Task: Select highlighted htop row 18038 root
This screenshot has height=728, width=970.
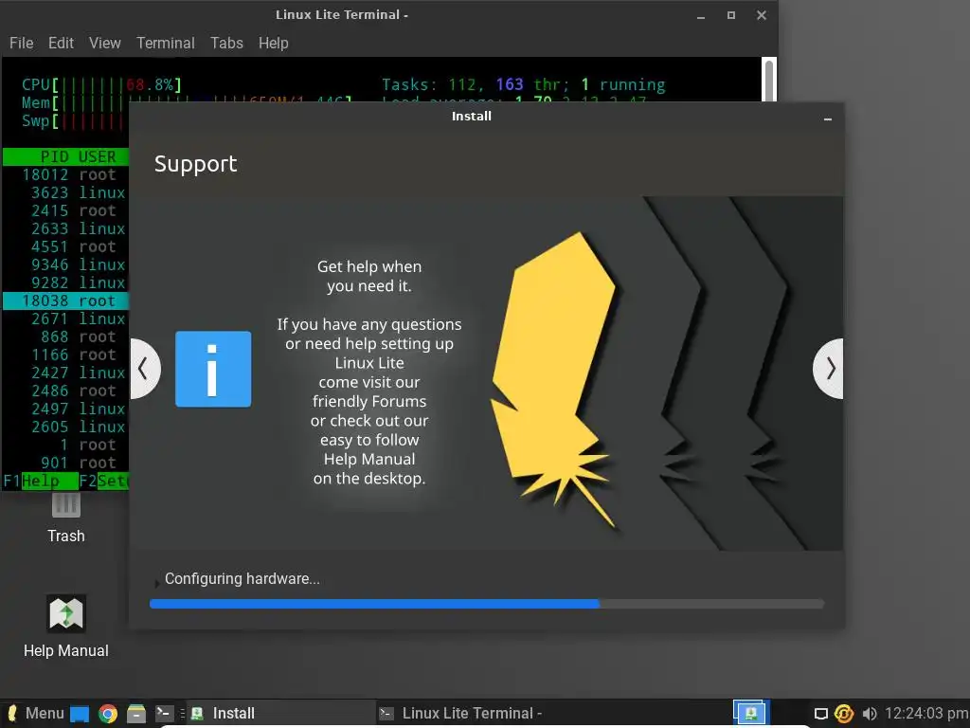Action: pos(65,300)
